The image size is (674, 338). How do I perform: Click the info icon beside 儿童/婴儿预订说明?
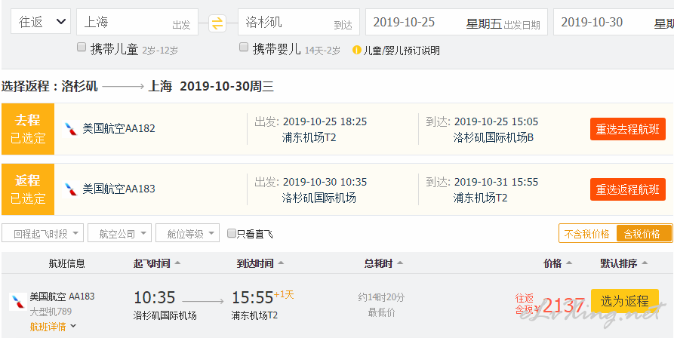coord(356,50)
